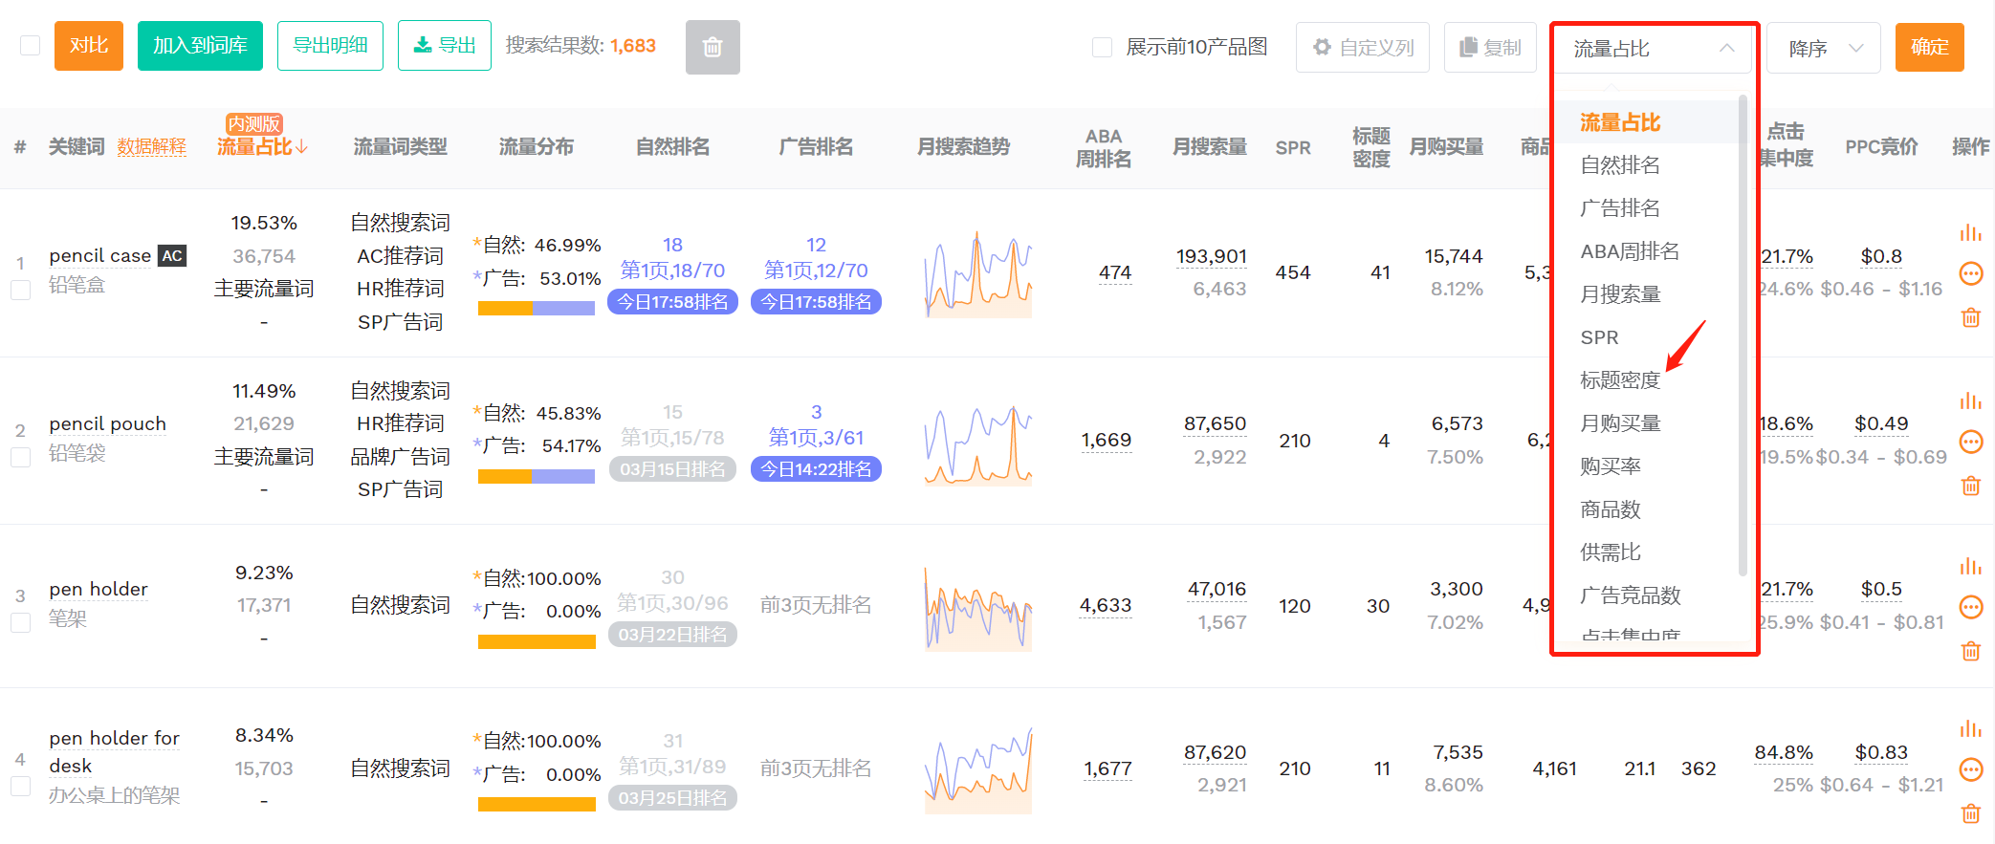Click the 导出 download button
1995x844 pixels.
pyautogui.click(x=445, y=46)
